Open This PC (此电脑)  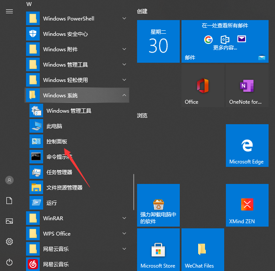(x=54, y=126)
